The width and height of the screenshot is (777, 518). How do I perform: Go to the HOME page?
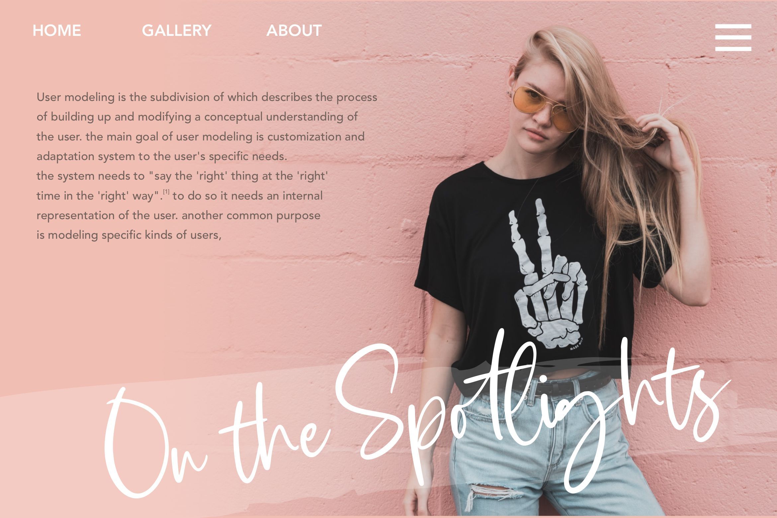click(57, 31)
